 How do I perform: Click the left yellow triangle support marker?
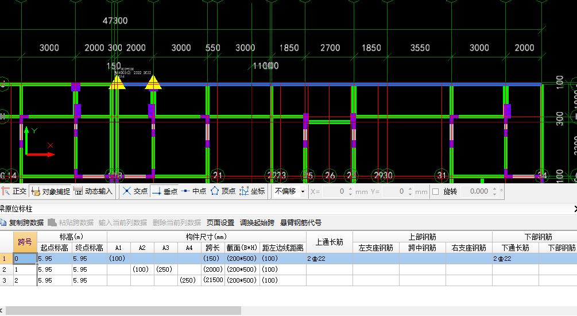pos(117,83)
